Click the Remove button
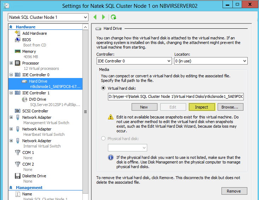Viewport: 259px width, 200px height. click(x=234, y=191)
